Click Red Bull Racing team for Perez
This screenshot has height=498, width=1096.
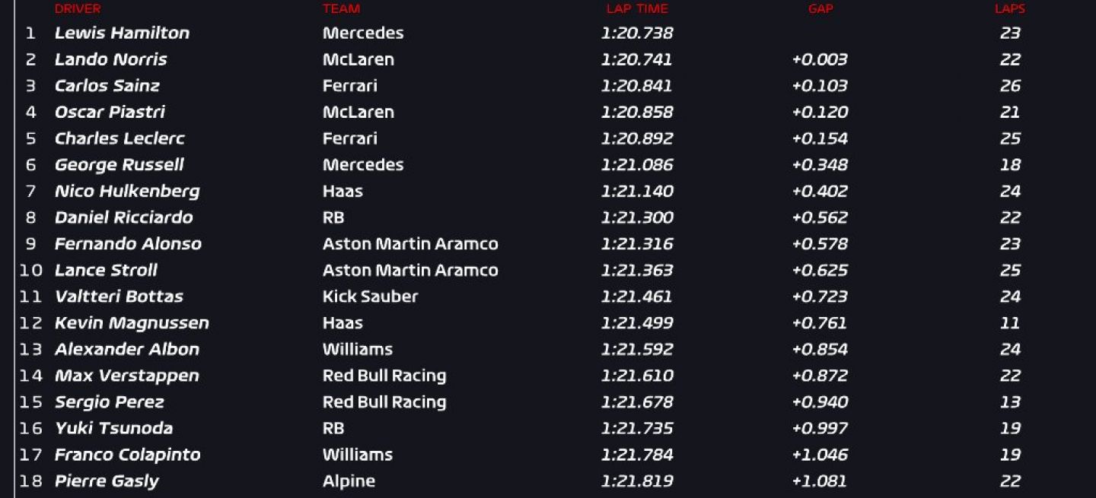tap(384, 401)
